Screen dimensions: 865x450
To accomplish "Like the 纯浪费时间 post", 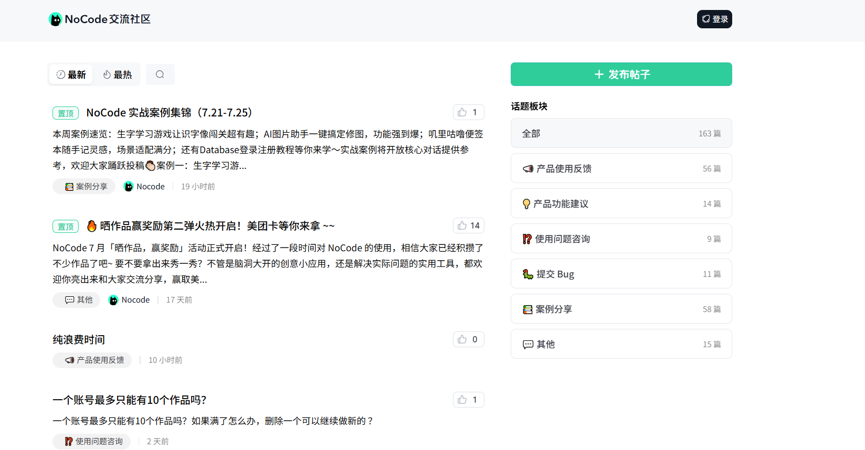I will click(468, 339).
